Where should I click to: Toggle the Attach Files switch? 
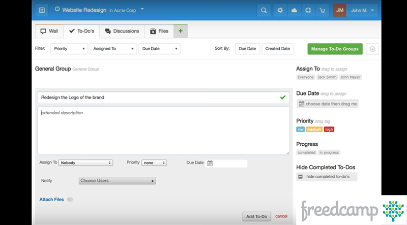70,200
